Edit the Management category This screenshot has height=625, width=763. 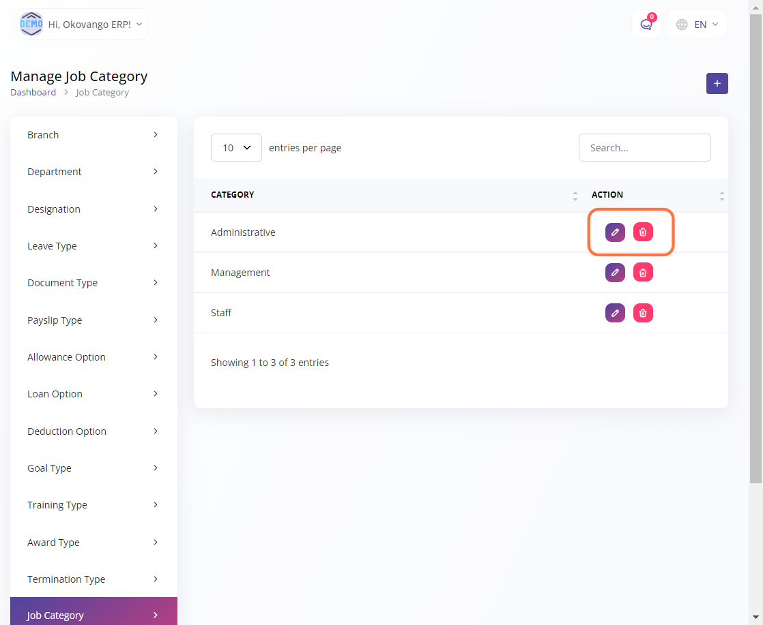[x=615, y=273]
